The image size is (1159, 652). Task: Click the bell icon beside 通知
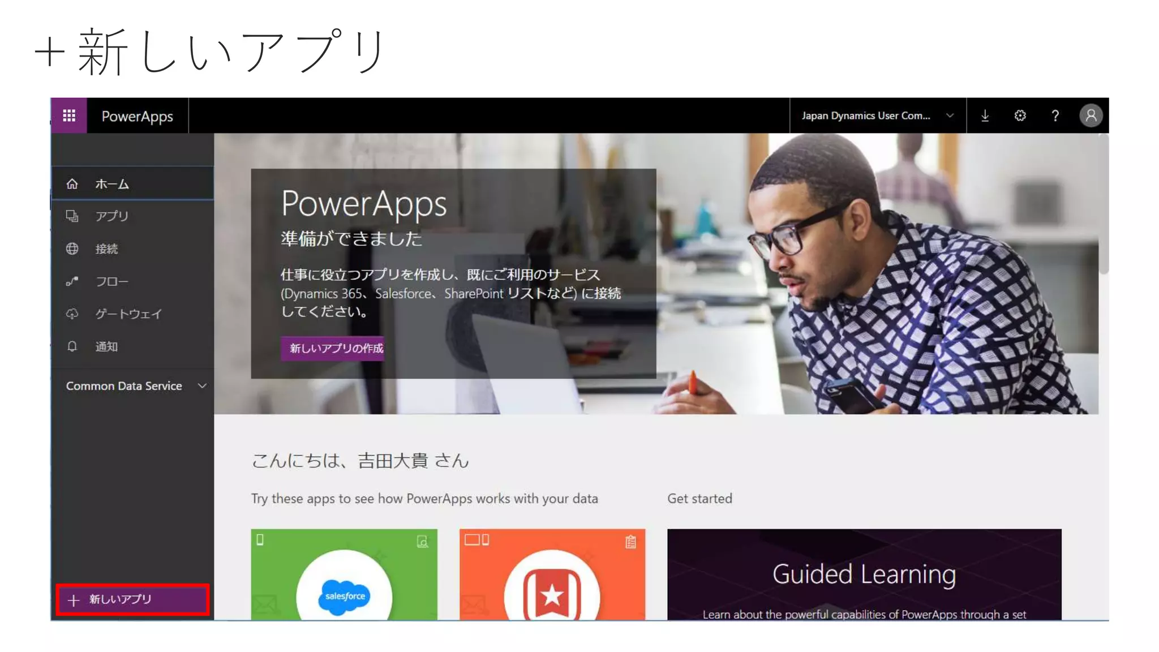[x=72, y=346]
